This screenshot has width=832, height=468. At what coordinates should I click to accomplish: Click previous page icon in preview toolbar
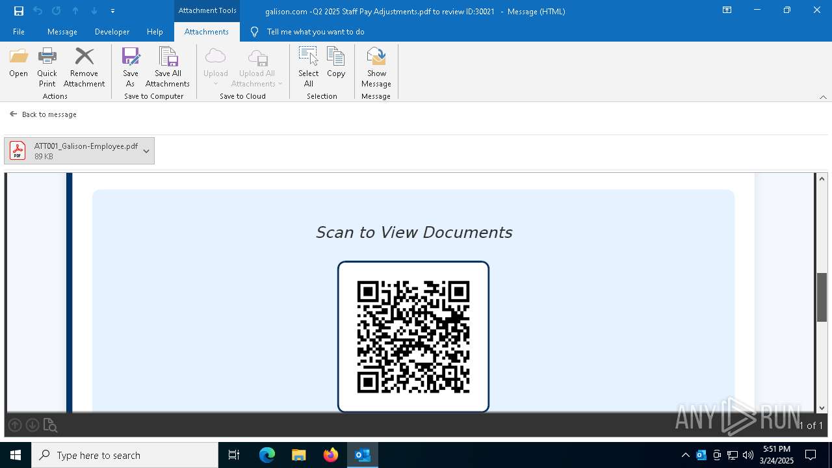coord(15,425)
